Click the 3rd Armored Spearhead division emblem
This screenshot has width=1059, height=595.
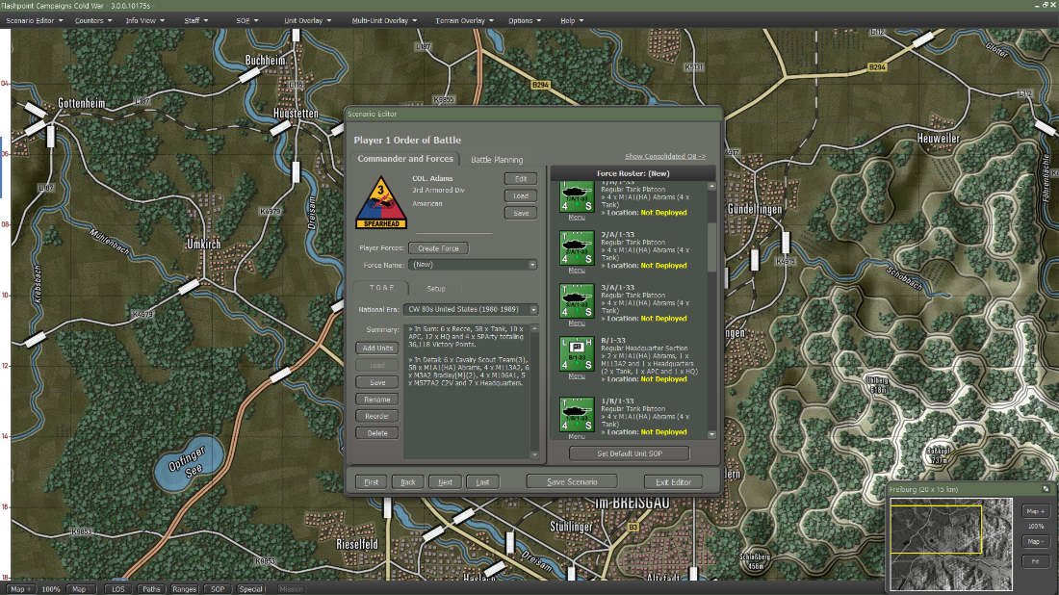pyautogui.click(x=381, y=202)
